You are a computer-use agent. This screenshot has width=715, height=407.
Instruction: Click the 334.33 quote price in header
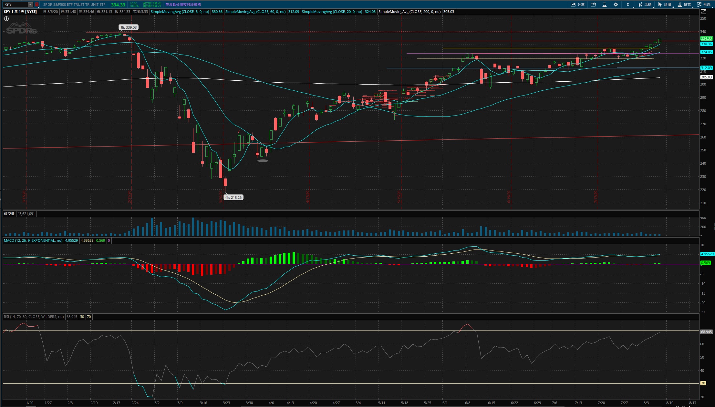click(118, 5)
